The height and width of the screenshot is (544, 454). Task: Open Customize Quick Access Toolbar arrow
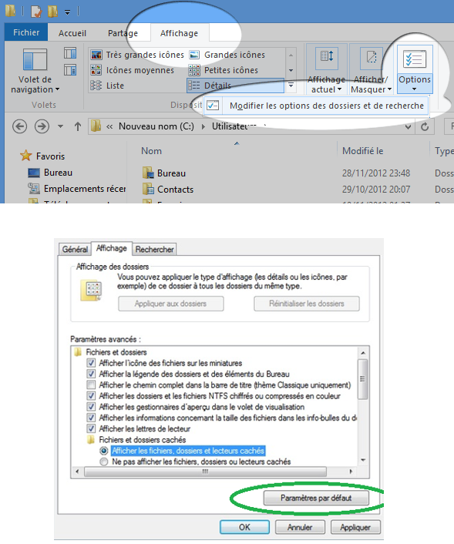click(67, 12)
